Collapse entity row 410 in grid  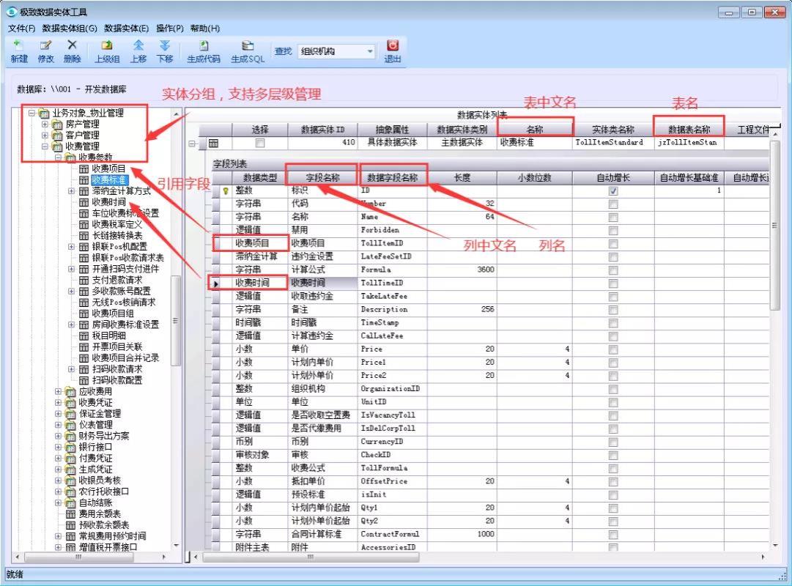point(192,144)
